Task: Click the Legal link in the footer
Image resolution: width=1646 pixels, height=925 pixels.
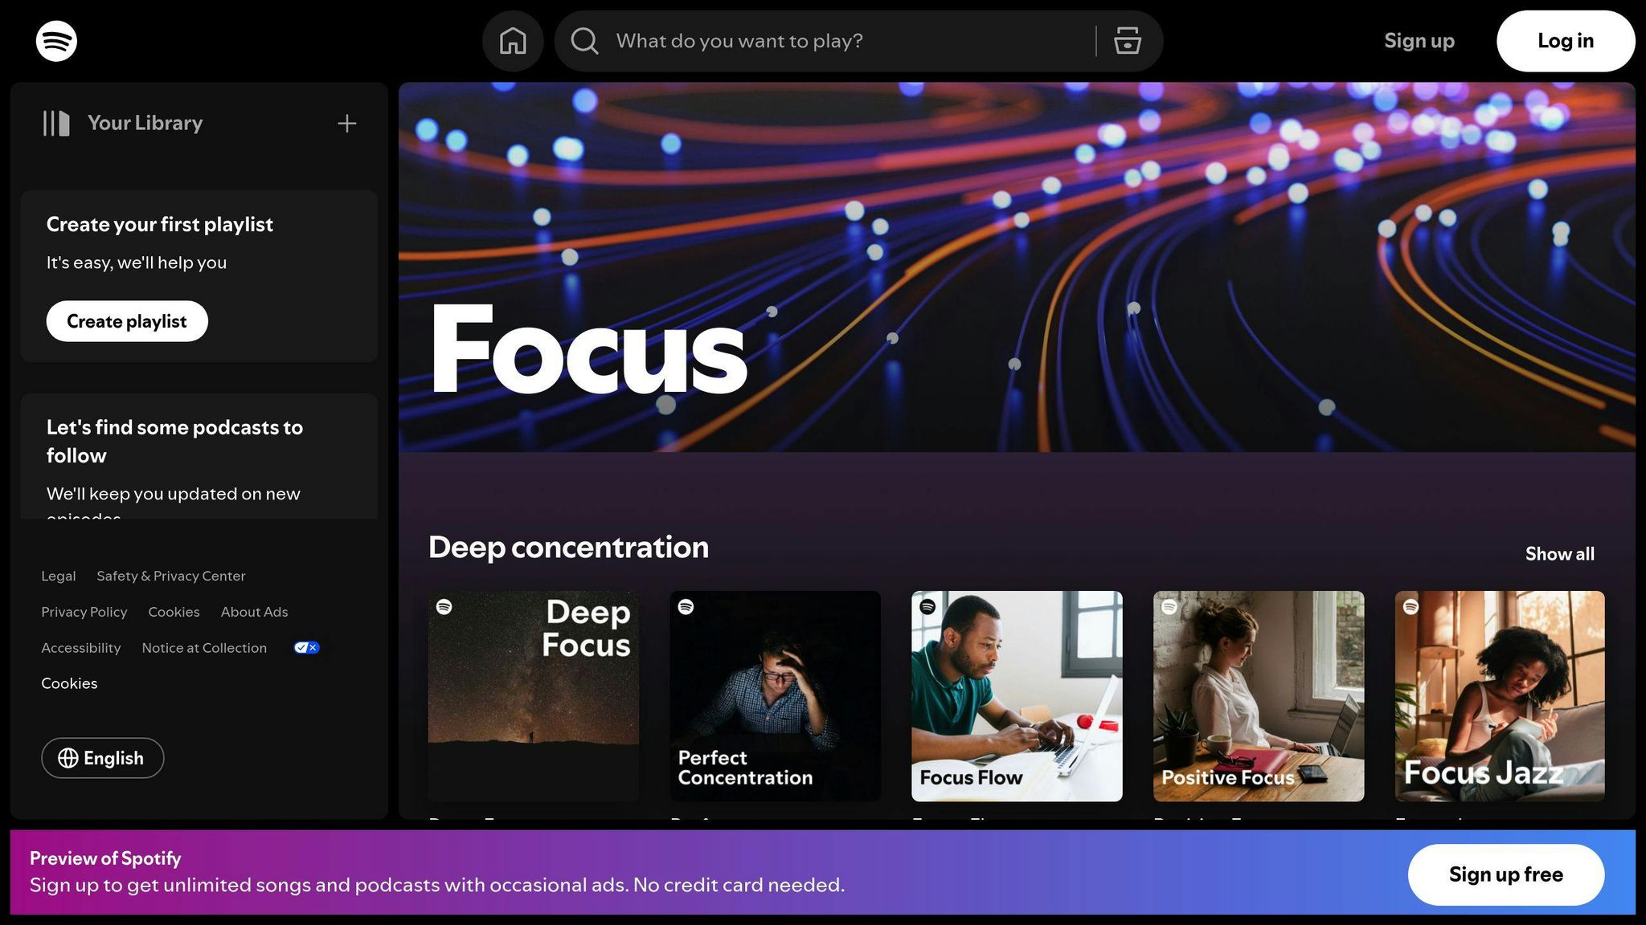Action: [x=58, y=576]
